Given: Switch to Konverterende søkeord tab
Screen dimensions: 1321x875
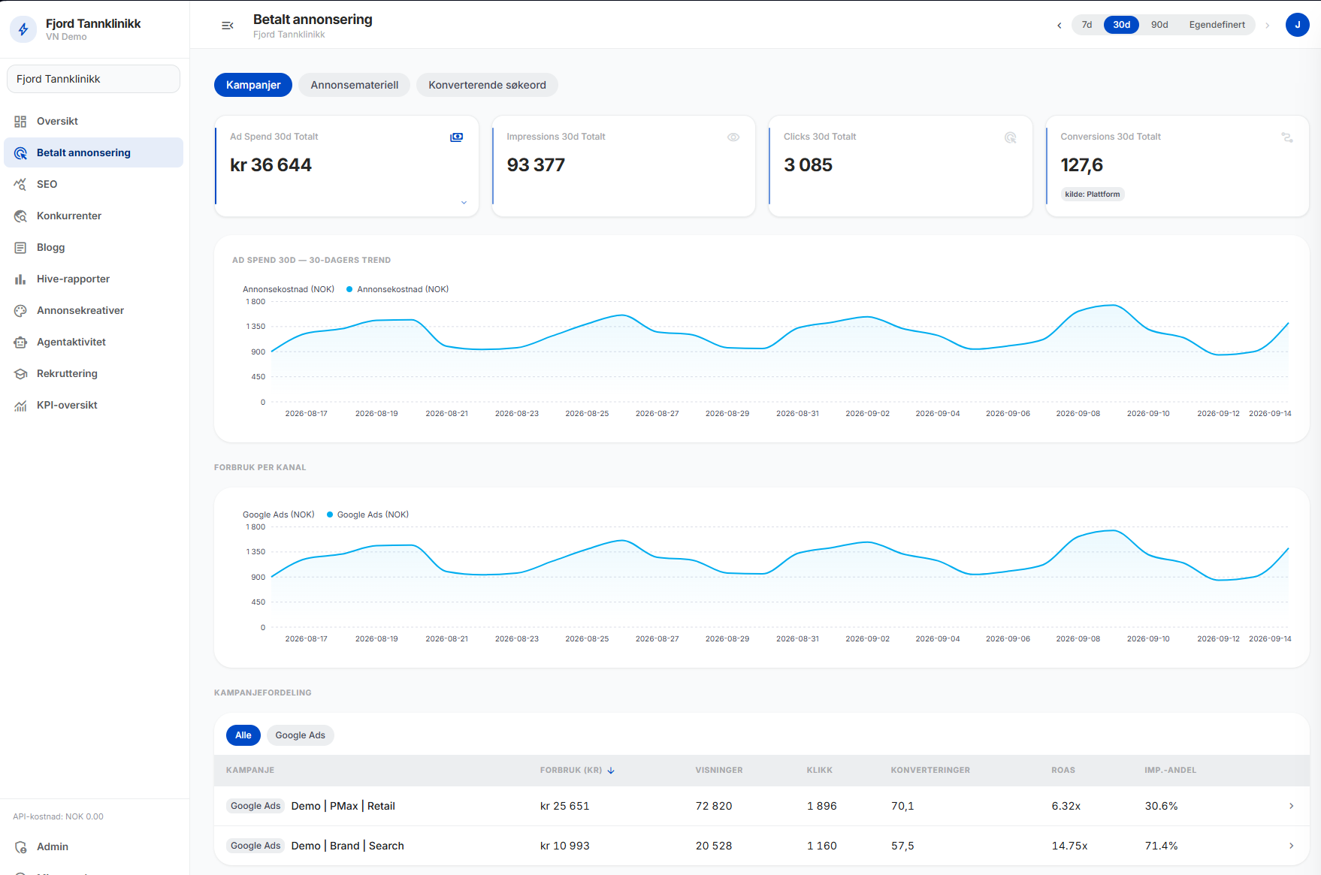Looking at the screenshot, I should click(487, 85).
